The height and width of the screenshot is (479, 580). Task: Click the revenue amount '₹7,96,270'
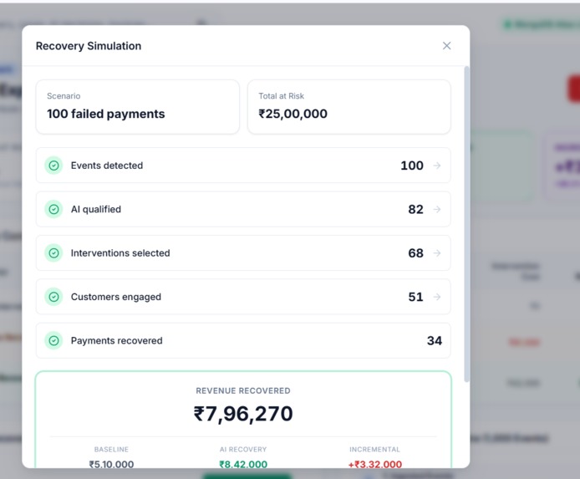pyautogui.click(x=243, y=414)
